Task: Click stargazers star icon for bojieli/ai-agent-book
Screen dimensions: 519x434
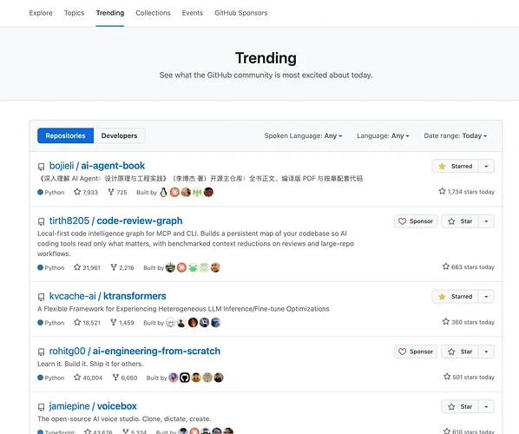Action: coord(77,192)
